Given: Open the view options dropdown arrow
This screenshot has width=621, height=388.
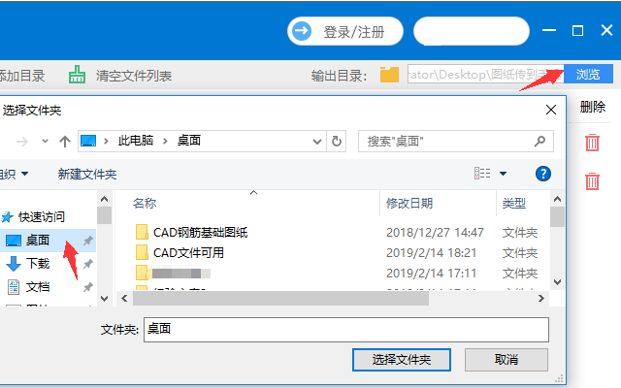Looking at the screenshot, I should pyautogui.click(x=503, y=174).
